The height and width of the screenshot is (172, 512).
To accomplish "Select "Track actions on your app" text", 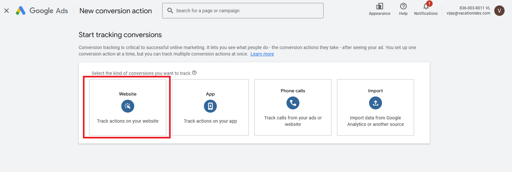I will pyautogui.click(x=210, y=121).
